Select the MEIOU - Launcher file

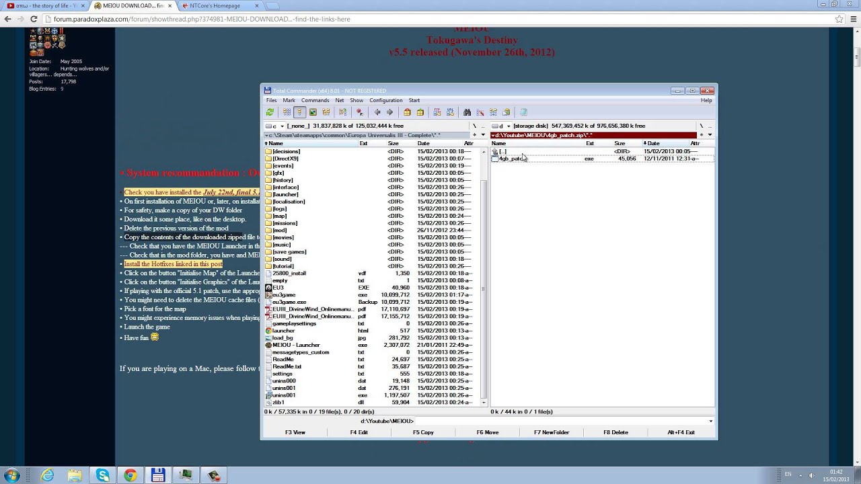click(x=373, y=345)
